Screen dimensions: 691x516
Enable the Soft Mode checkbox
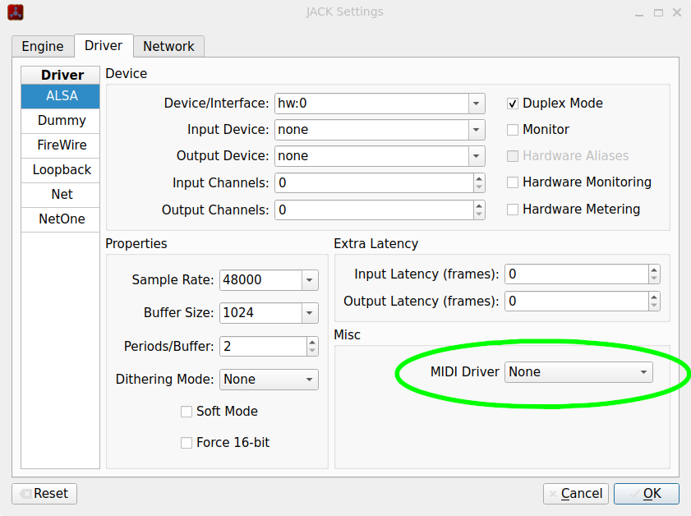coord(187,412)
